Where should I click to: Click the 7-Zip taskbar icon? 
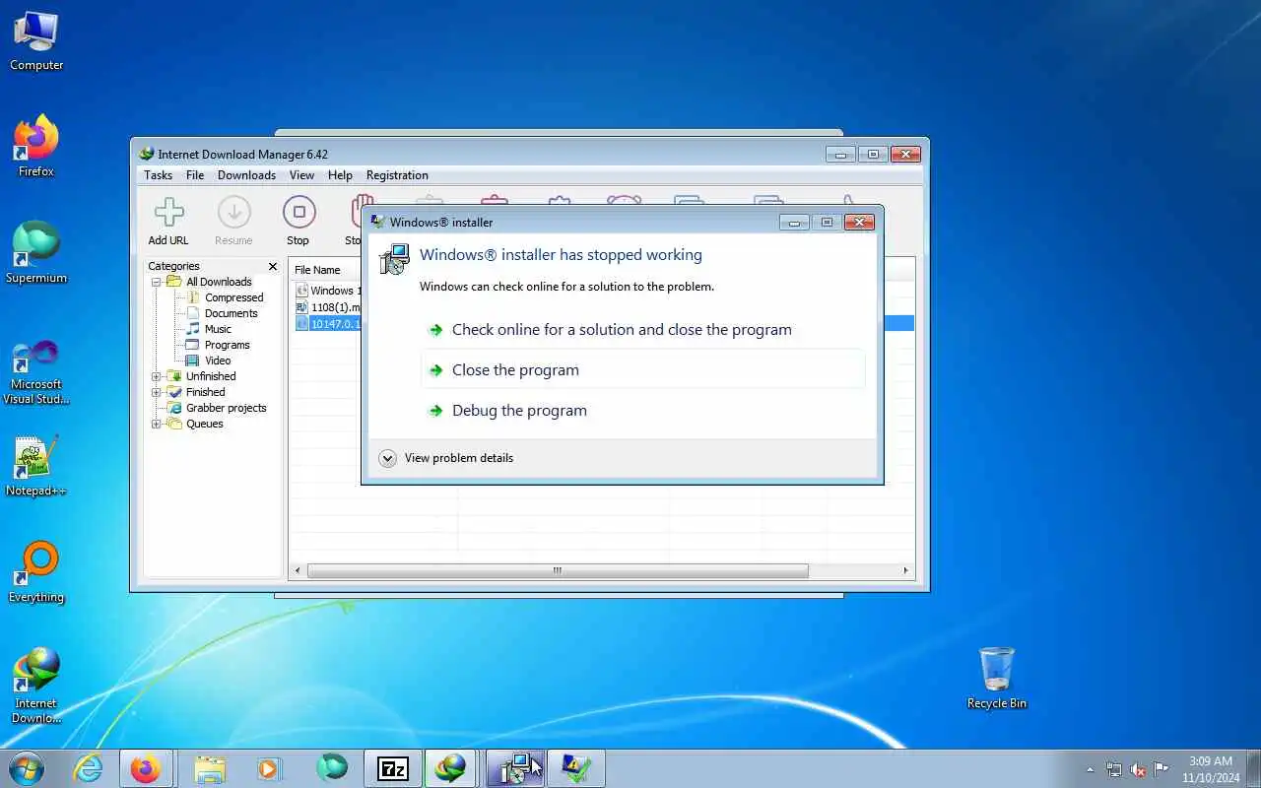393,768
